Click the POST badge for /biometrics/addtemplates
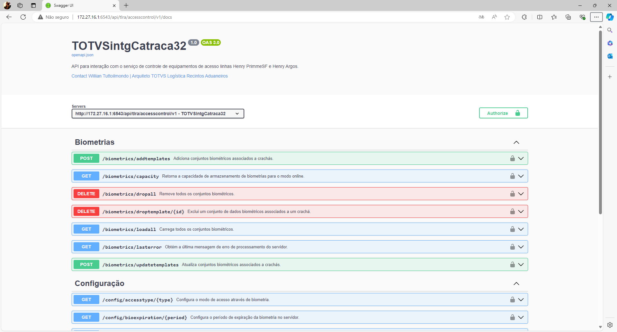Screen dimensions: 617x332 (x=86, y=158)
